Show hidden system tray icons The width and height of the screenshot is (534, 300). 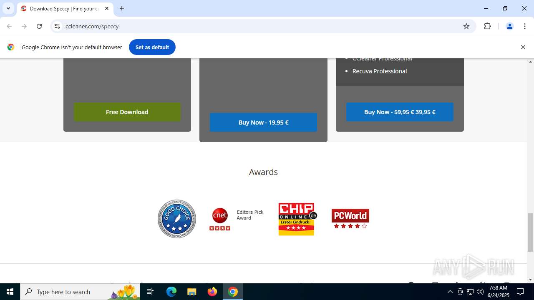point(450,292)
